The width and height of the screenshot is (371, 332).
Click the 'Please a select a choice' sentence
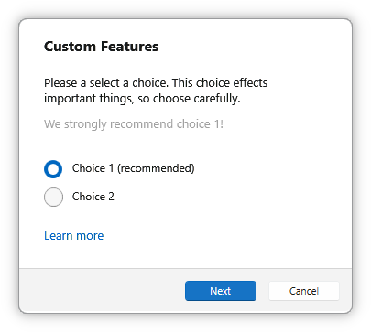[x=106, y=83]
